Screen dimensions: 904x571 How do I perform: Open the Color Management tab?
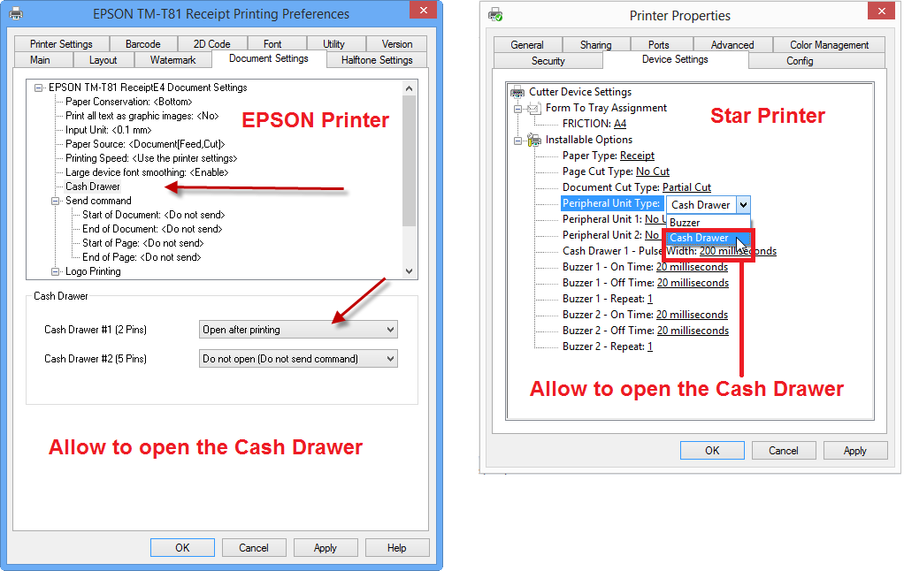coord(829,45)
